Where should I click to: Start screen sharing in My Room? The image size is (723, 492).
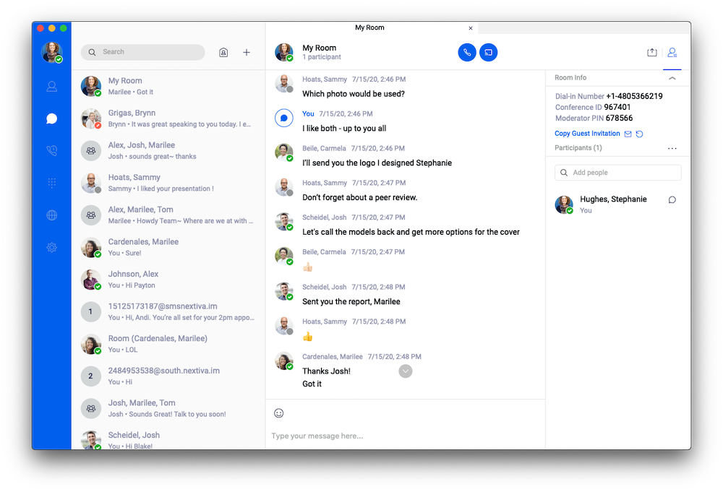[x=488, y=52]
